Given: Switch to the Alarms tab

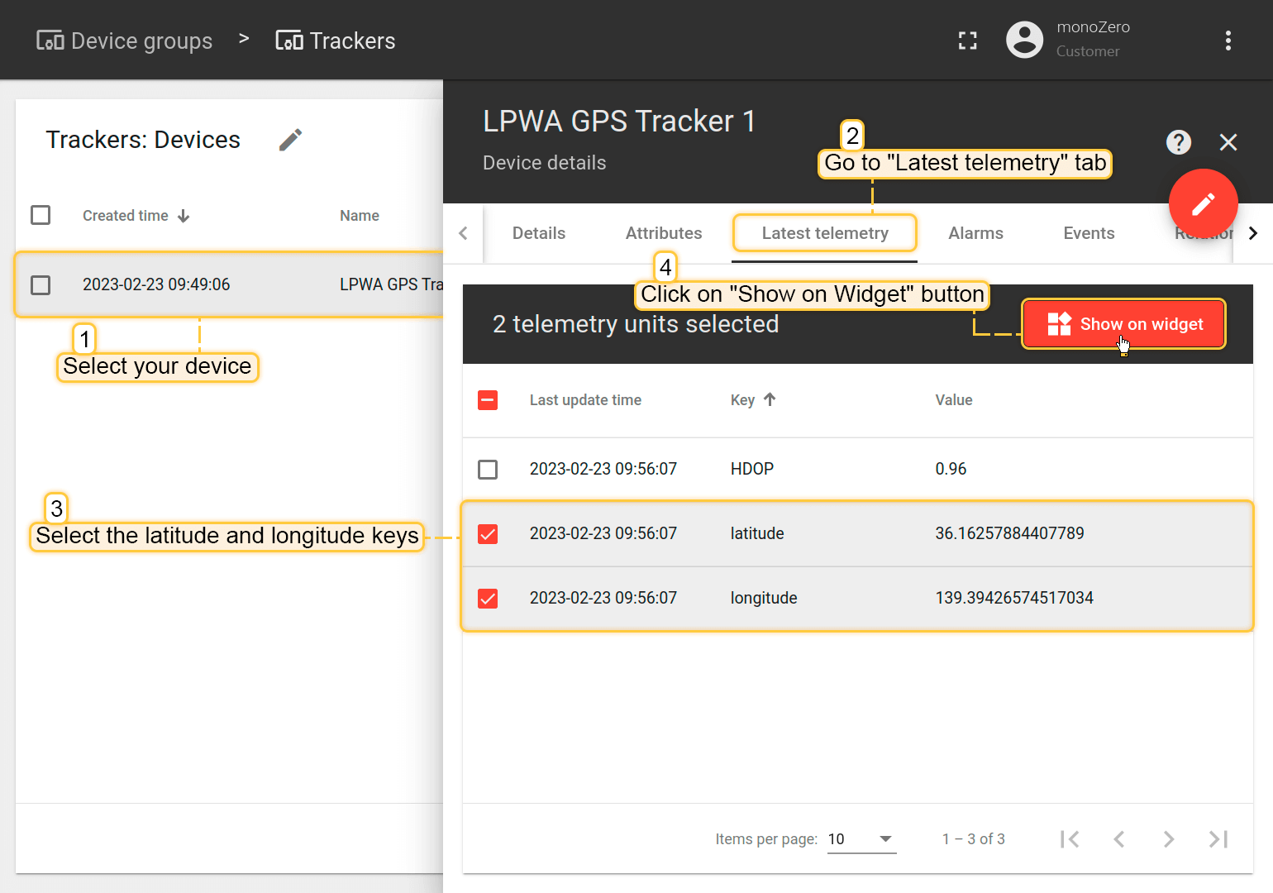Looking at the screenshot, I should [975, 233].
